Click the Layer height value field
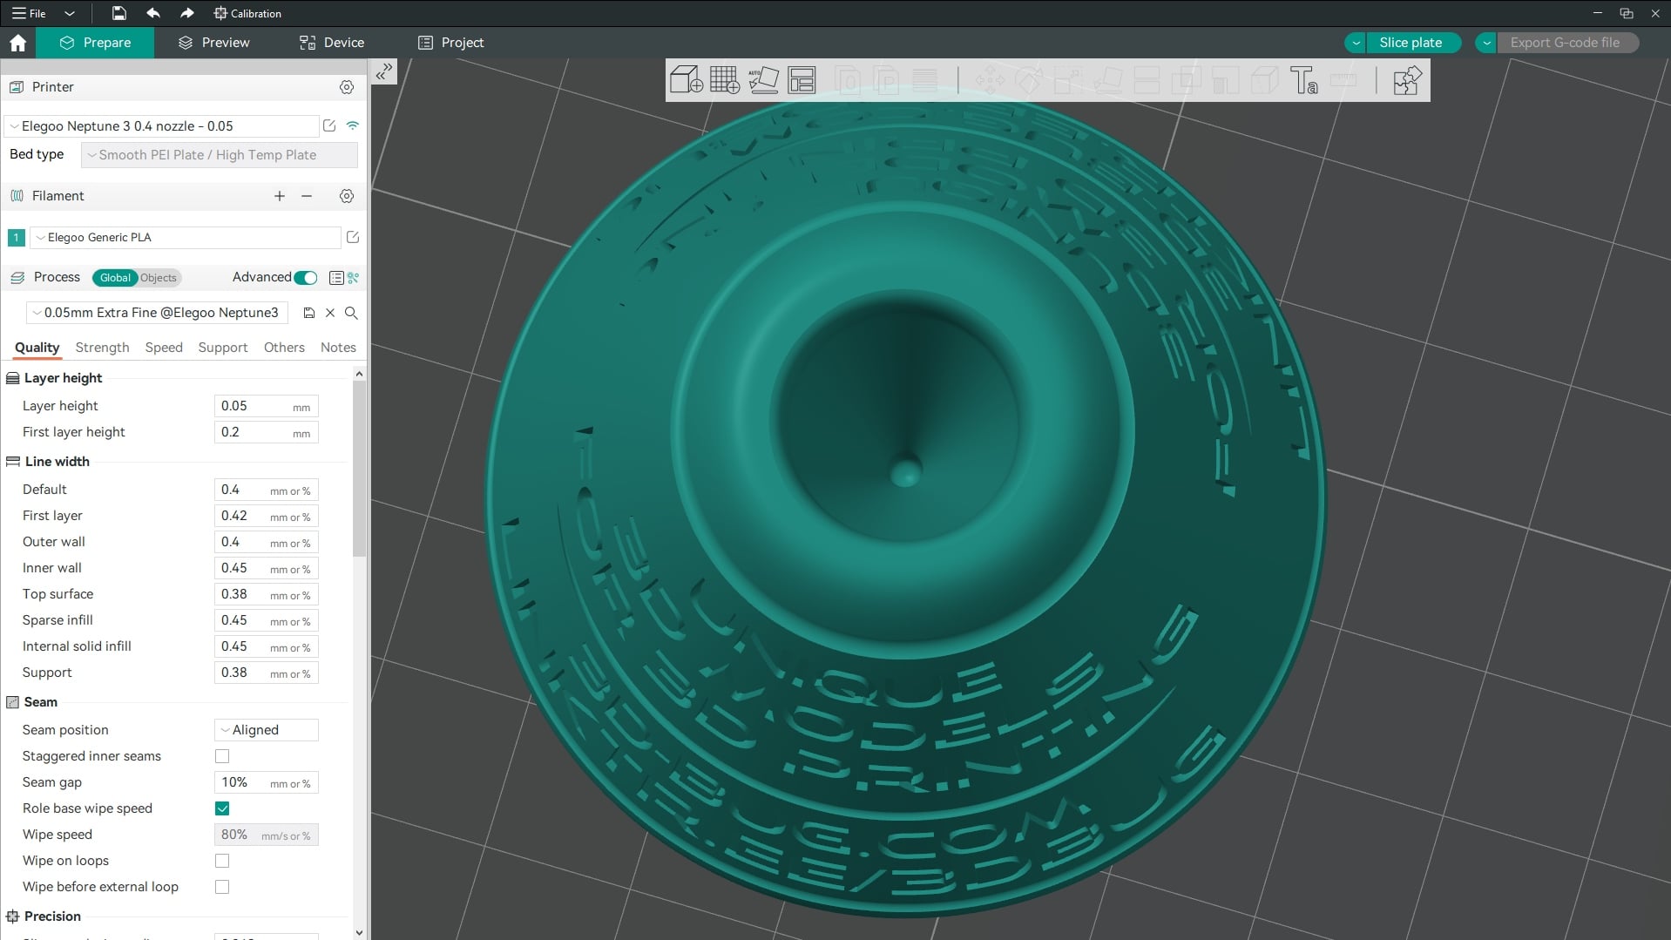 (267, 406)
